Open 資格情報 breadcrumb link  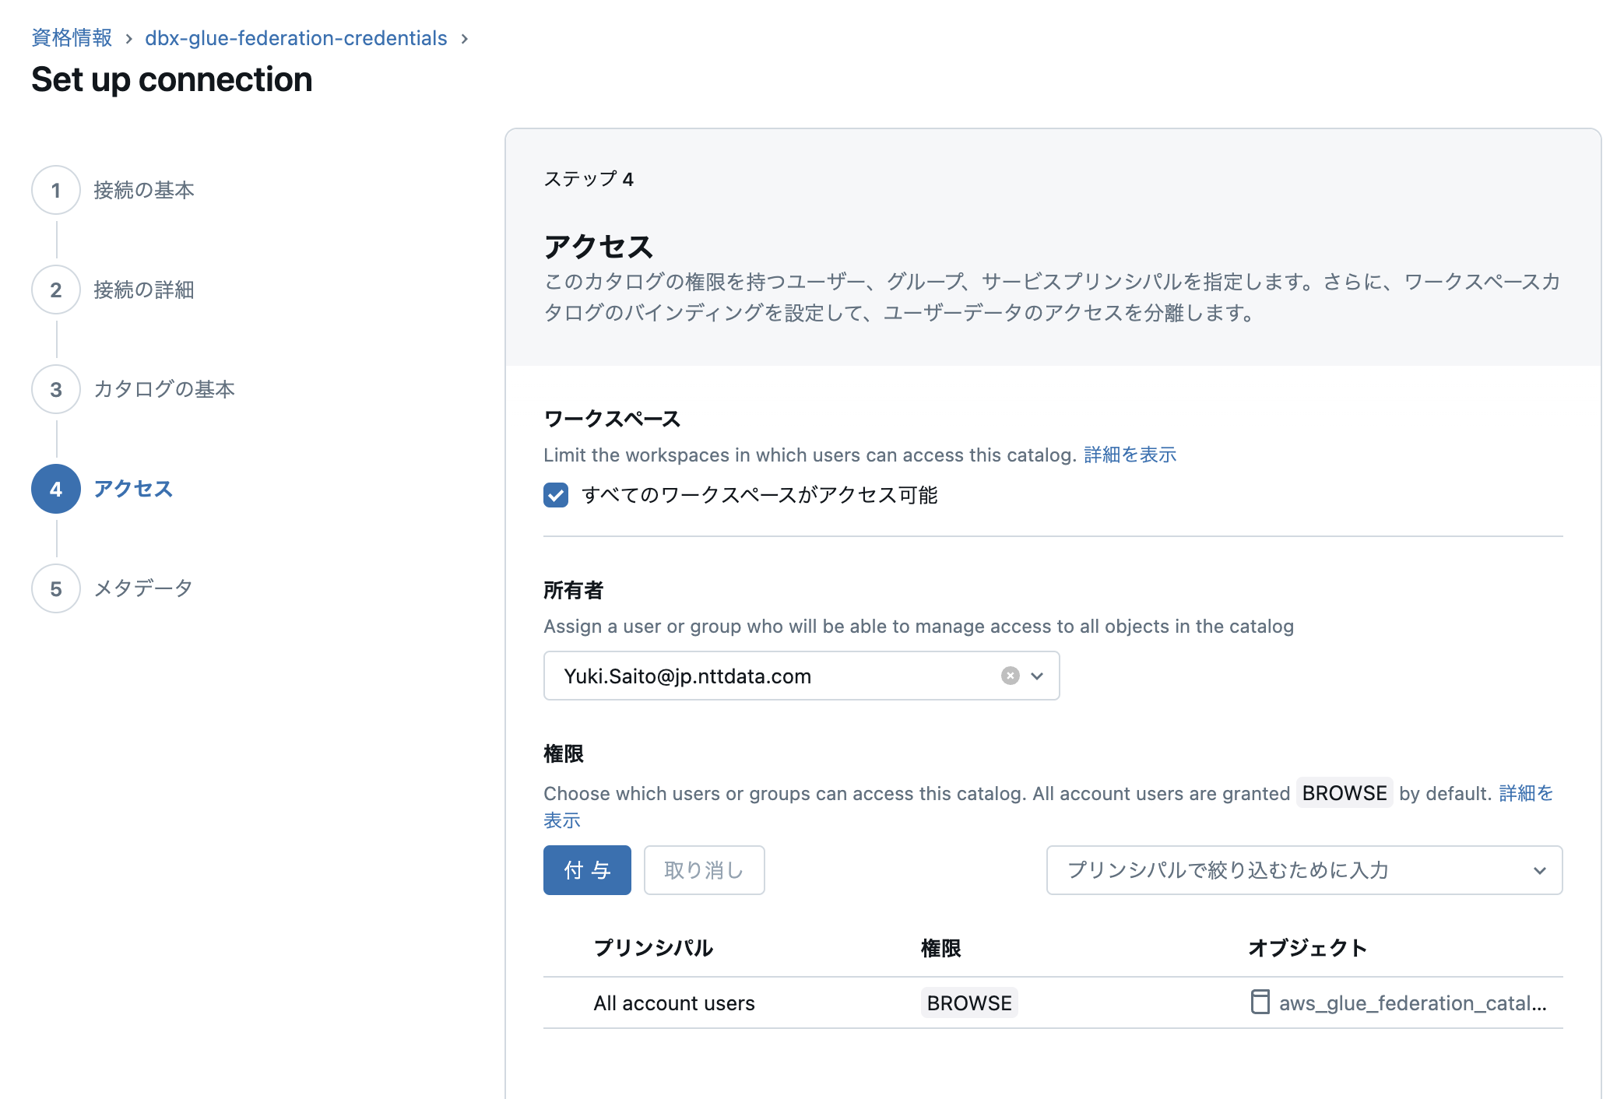click(72, 38)
